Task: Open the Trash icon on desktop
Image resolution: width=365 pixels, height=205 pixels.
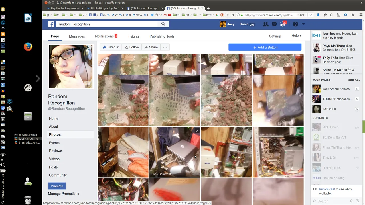Action: point(28,200)
